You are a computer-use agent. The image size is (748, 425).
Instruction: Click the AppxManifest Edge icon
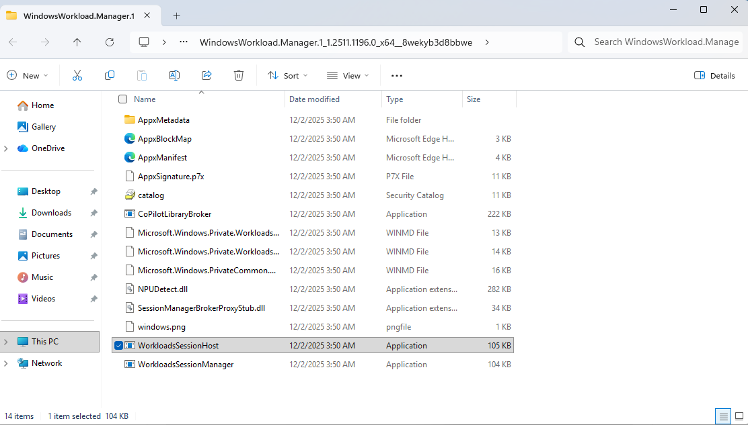[129, 157]
